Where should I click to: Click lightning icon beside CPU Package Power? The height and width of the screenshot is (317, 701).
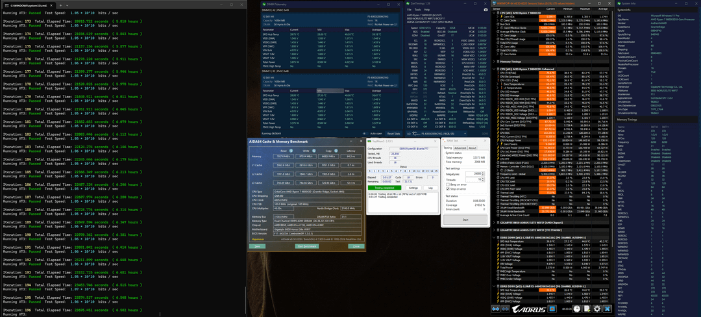tap(498, 140)
